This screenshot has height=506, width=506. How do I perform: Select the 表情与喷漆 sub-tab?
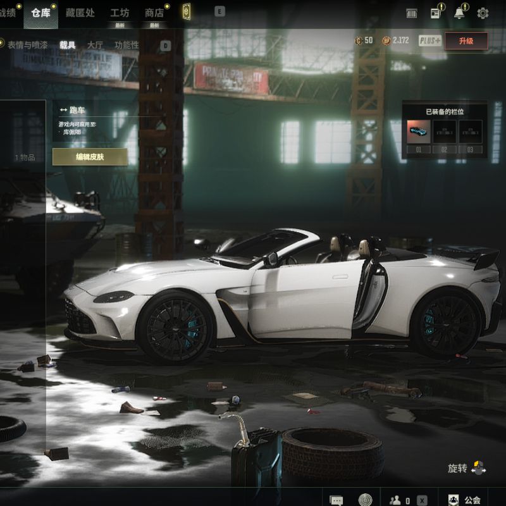[x=27, y=45]
